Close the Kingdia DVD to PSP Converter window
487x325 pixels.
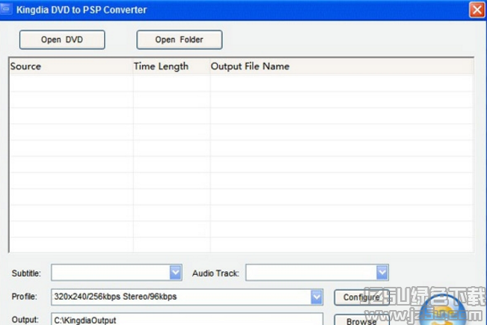[477, 10]
